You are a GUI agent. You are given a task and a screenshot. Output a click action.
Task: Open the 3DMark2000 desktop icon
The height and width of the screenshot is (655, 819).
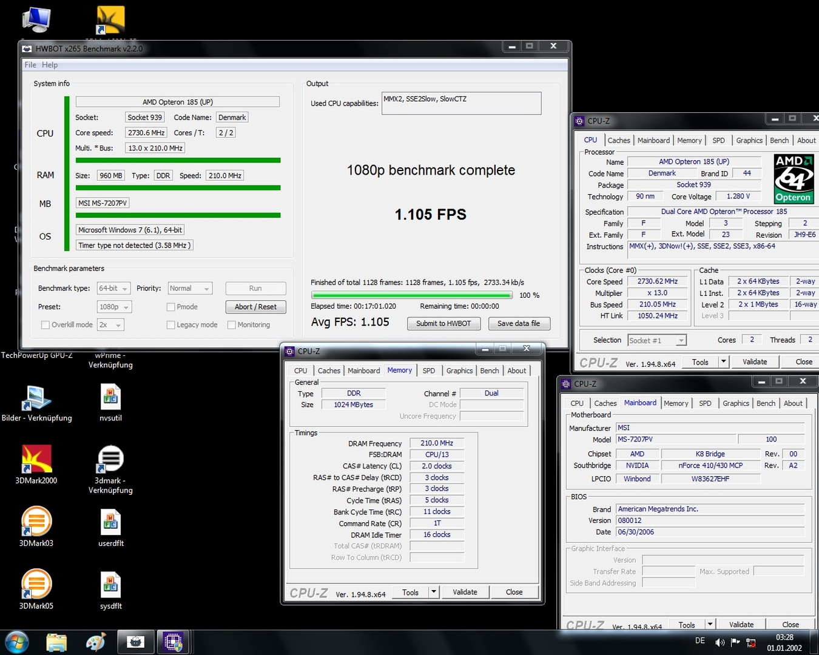coord(36,459)
